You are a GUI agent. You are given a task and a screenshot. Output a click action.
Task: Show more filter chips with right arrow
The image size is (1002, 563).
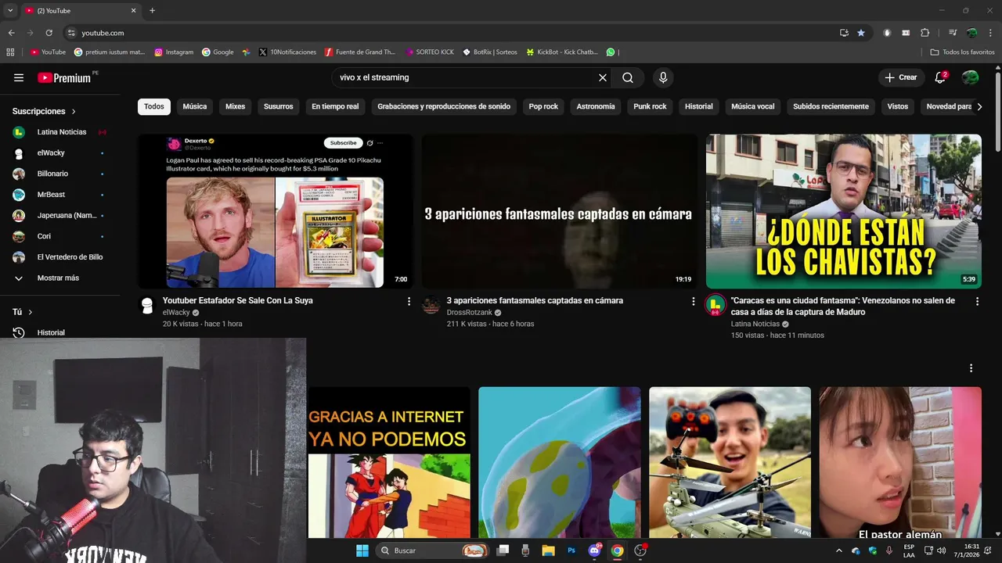coord(979,106)
